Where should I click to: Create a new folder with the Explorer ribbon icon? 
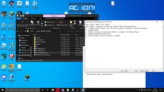[71, 22]
